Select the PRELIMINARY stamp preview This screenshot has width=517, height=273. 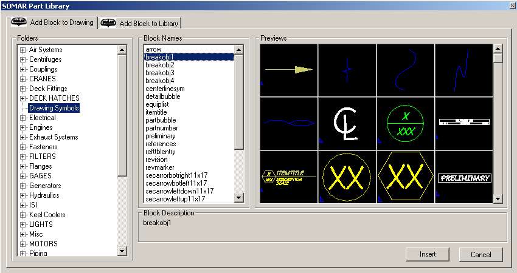pos(464,177)
